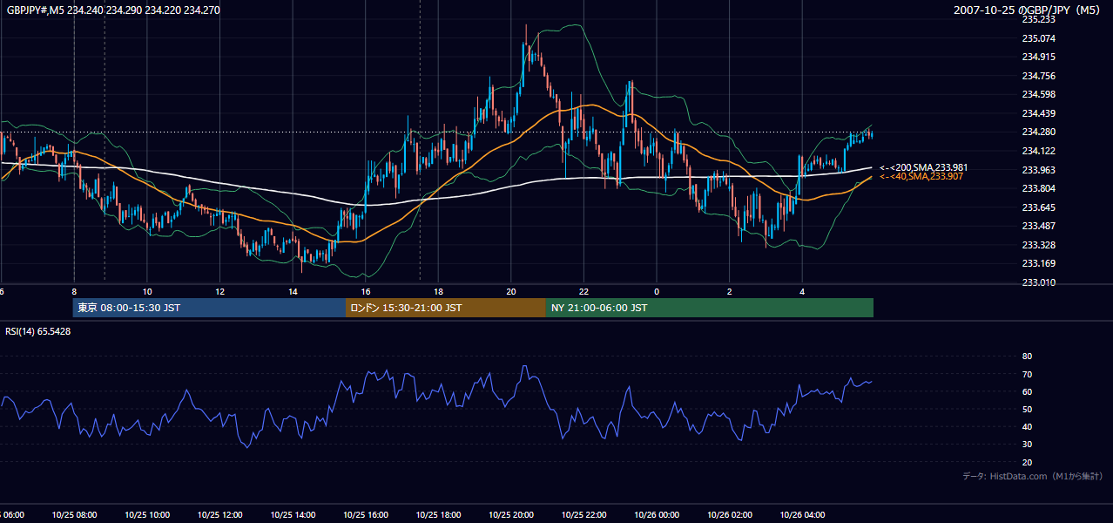This screenshot has height=523, width=1113.
Task: Click the 40 SMA 233.907 label
Action: [921, 176]
